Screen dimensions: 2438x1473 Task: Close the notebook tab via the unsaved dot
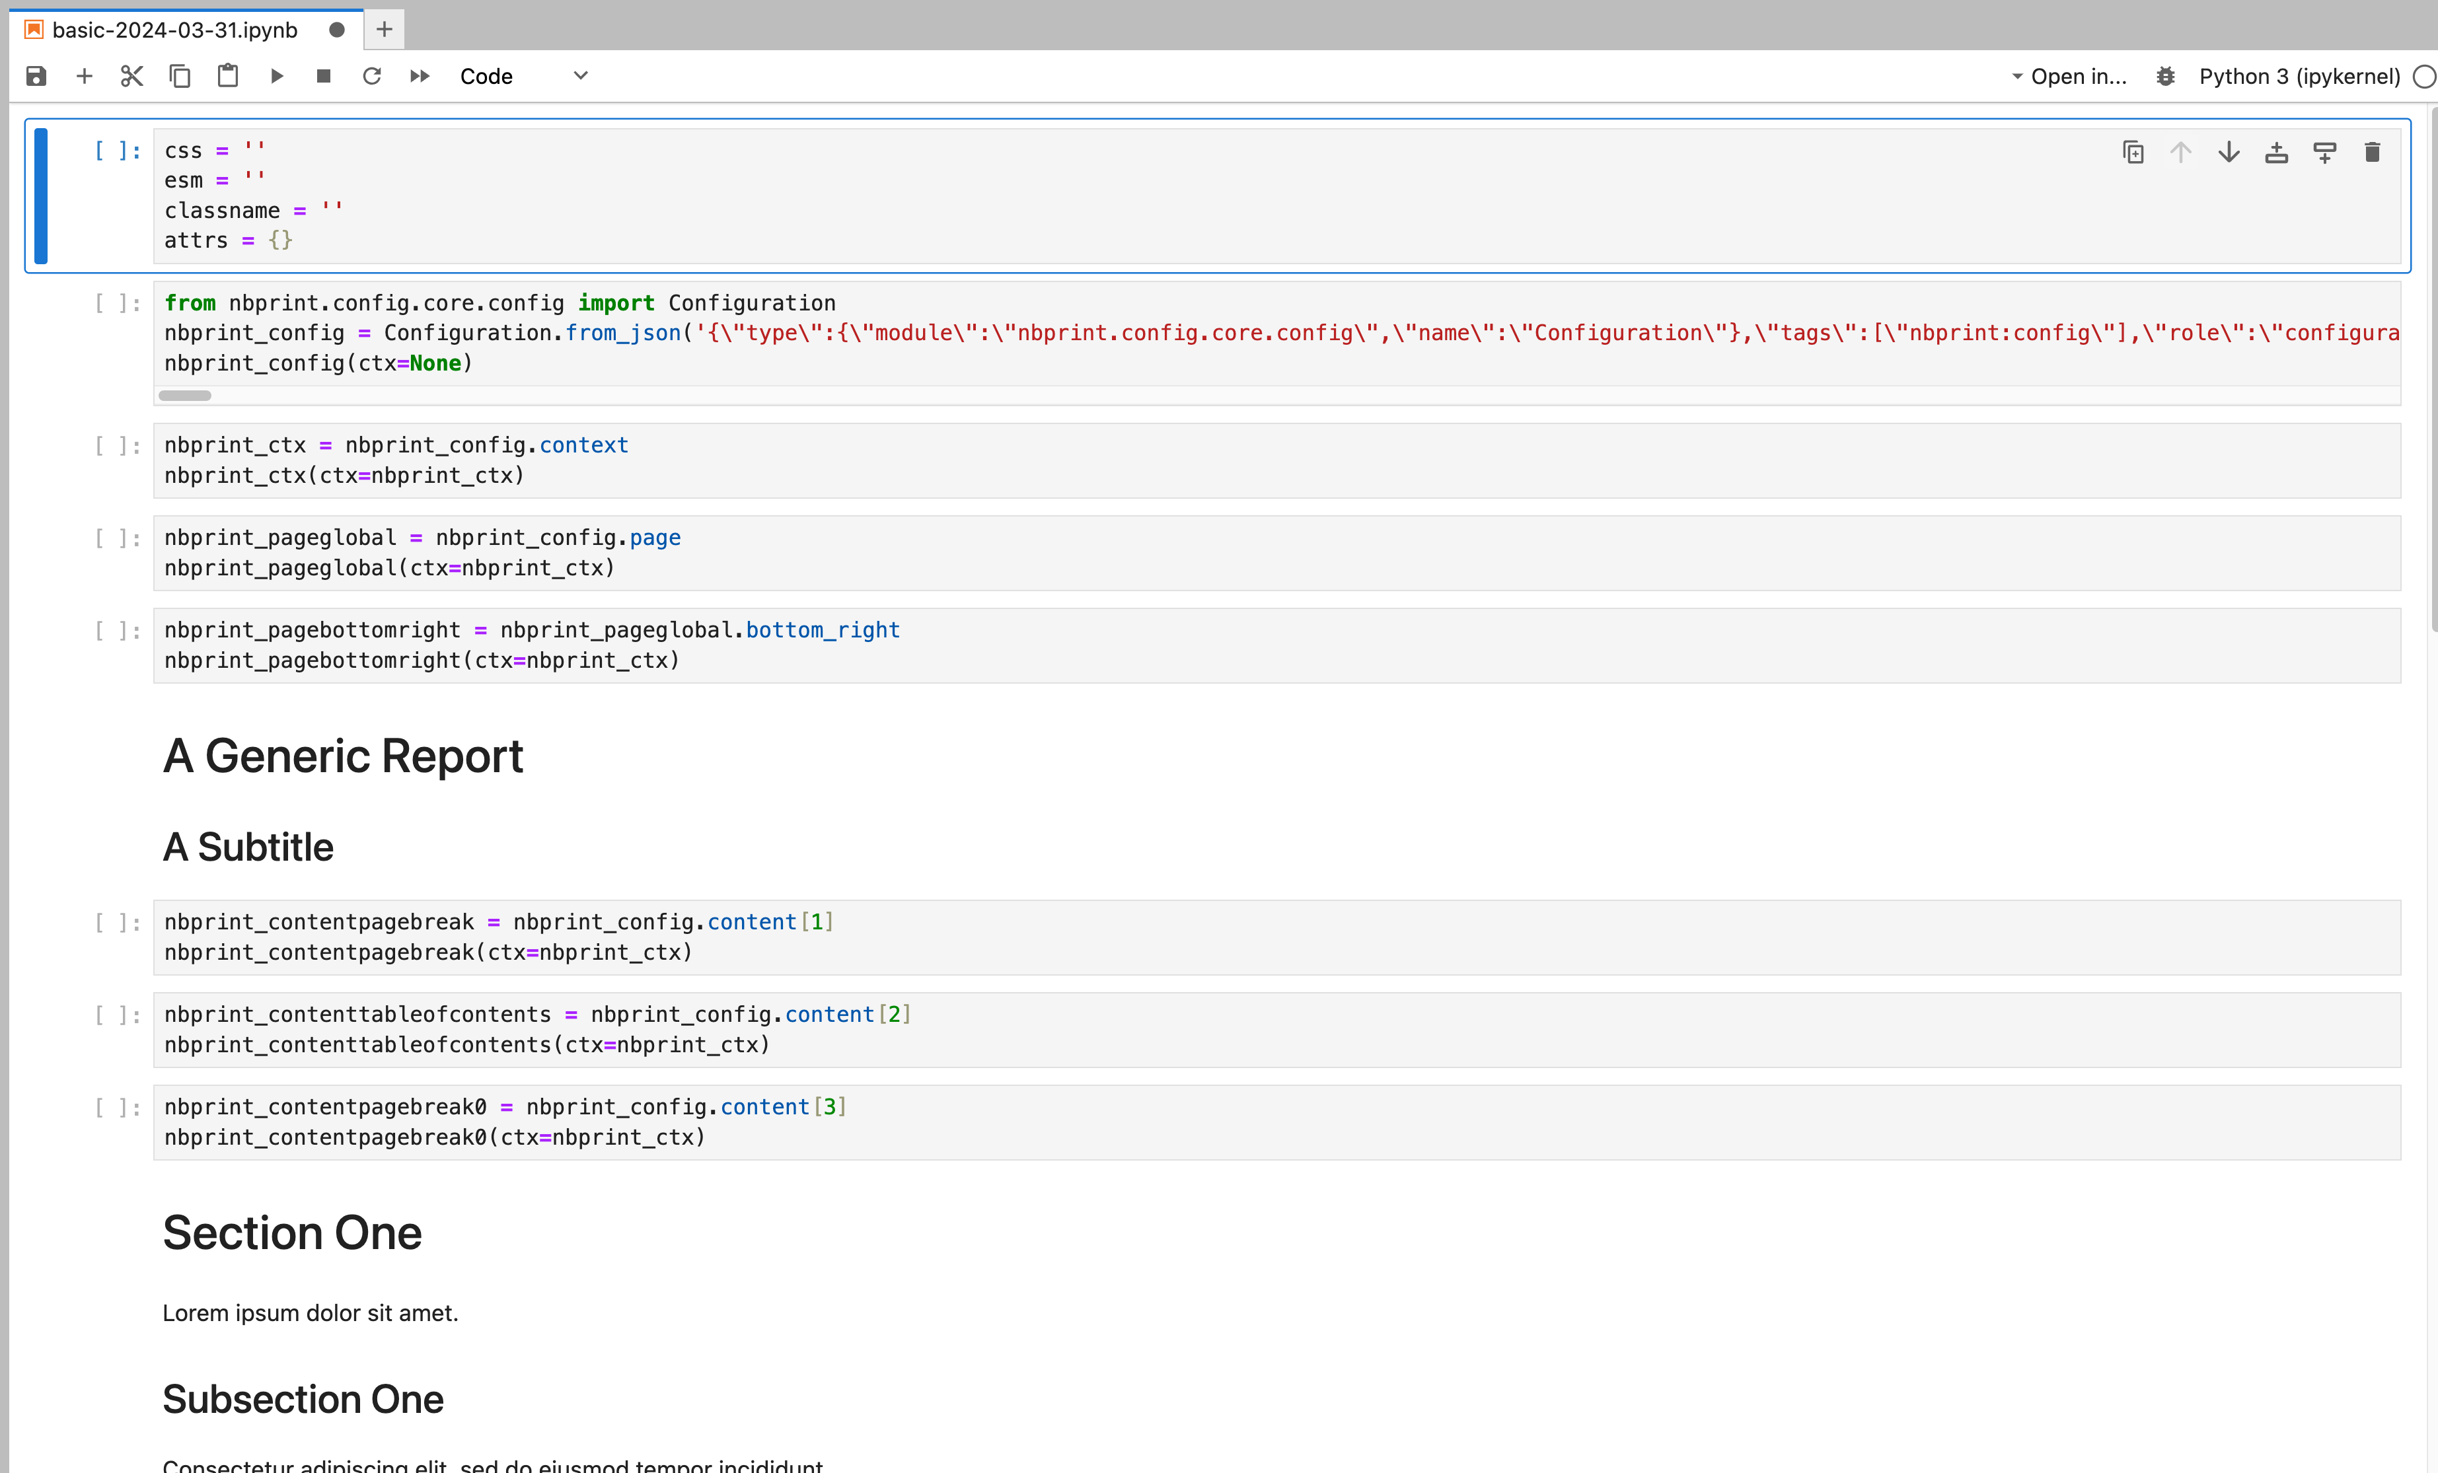(x=336, y=30)
